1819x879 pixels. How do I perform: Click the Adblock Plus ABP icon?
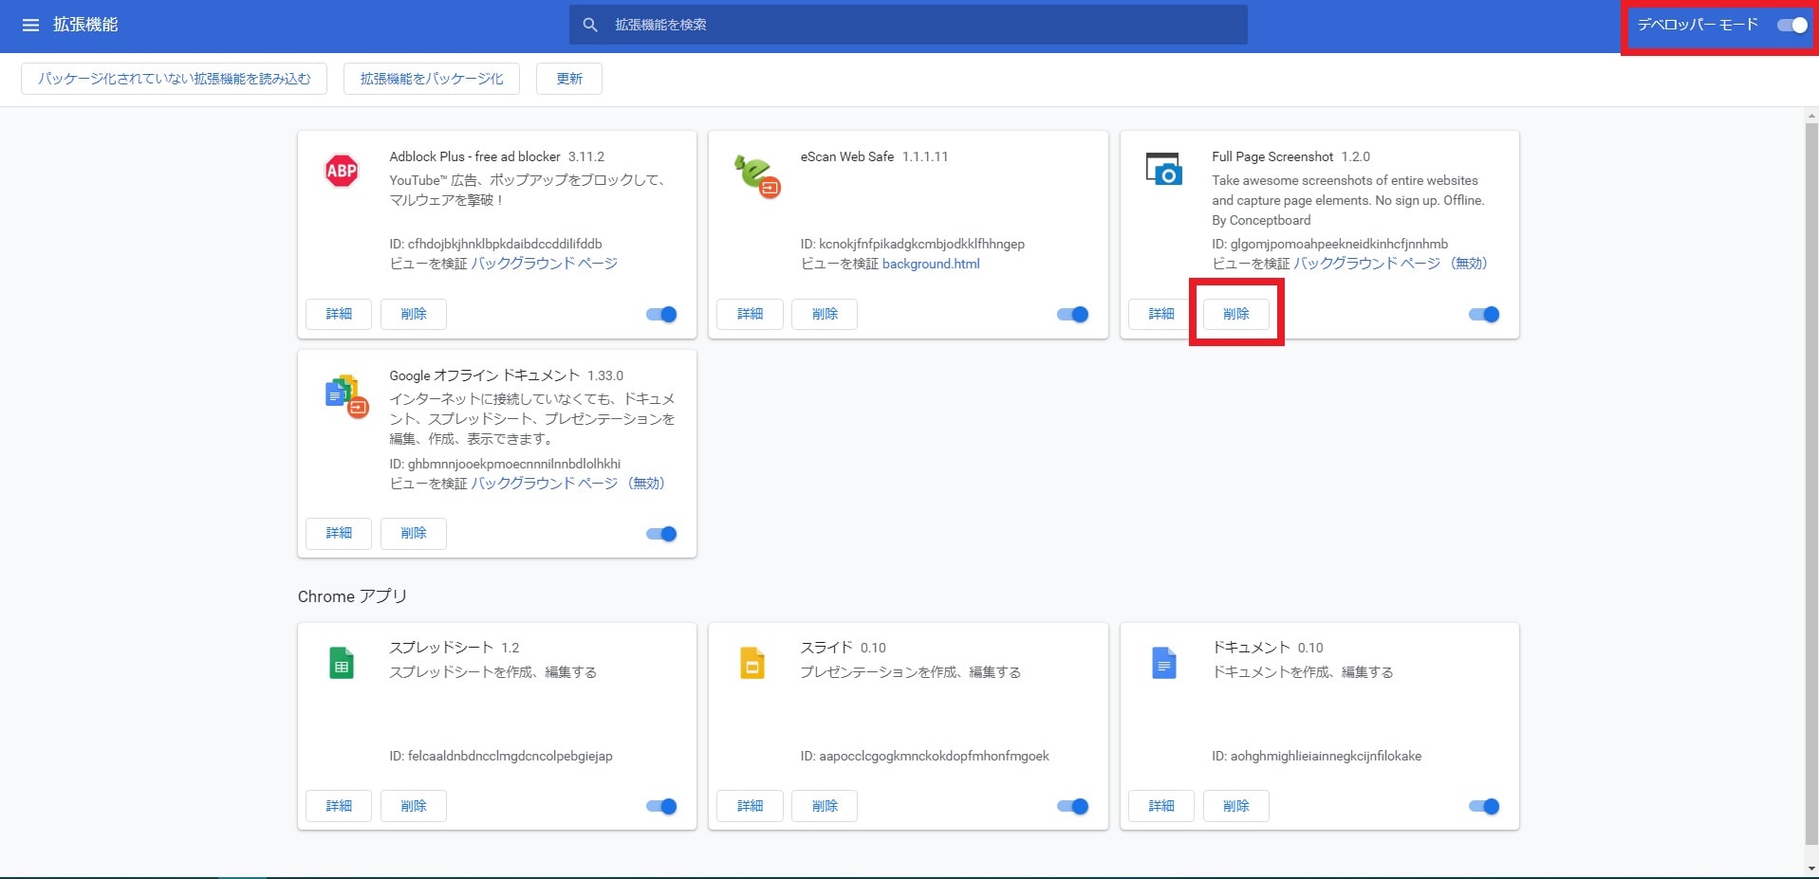342,171
